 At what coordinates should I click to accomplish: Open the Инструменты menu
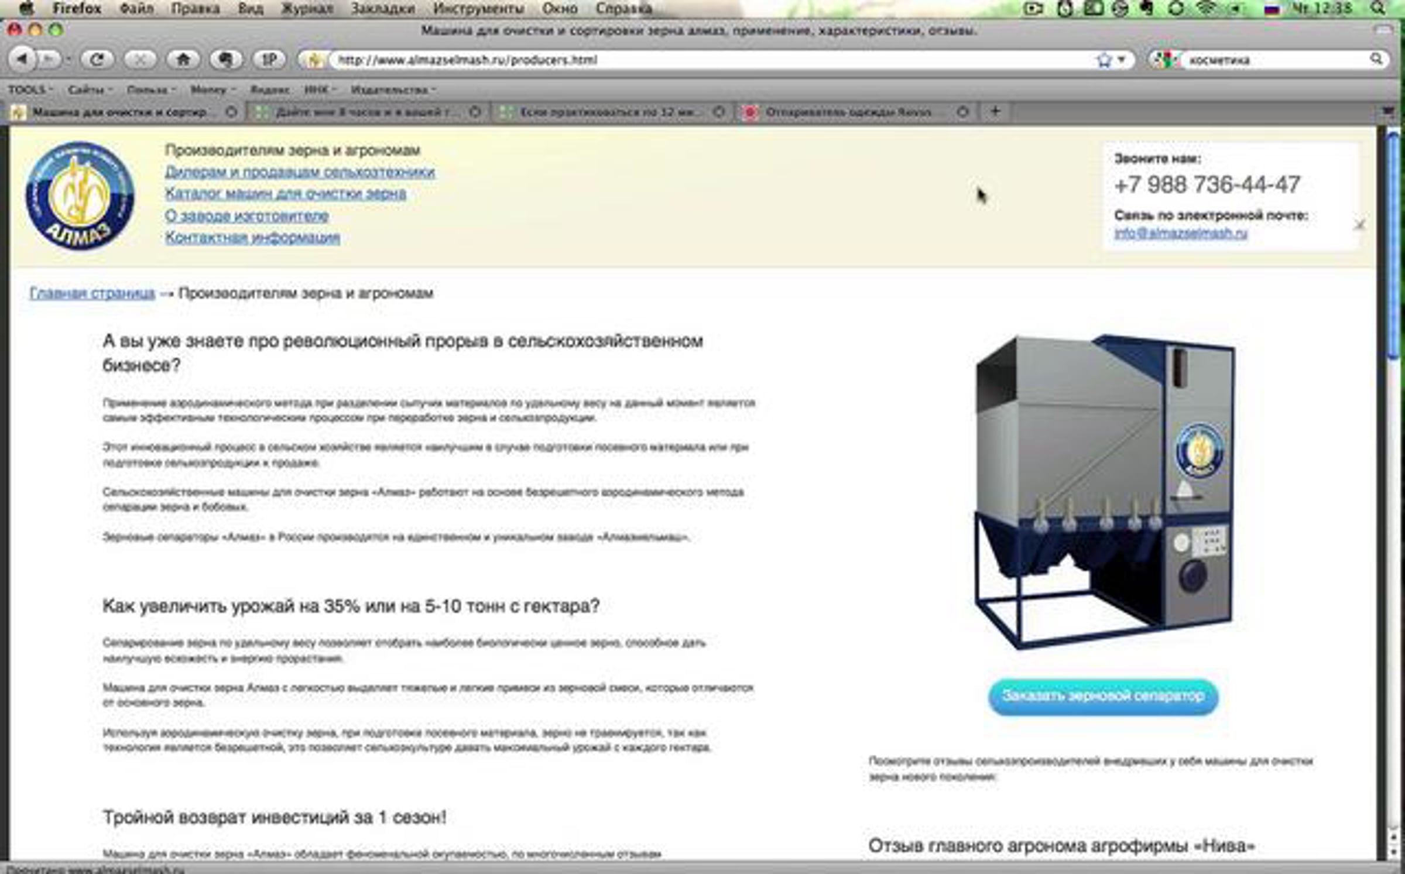pyautogui.click(x=479, y=8)
